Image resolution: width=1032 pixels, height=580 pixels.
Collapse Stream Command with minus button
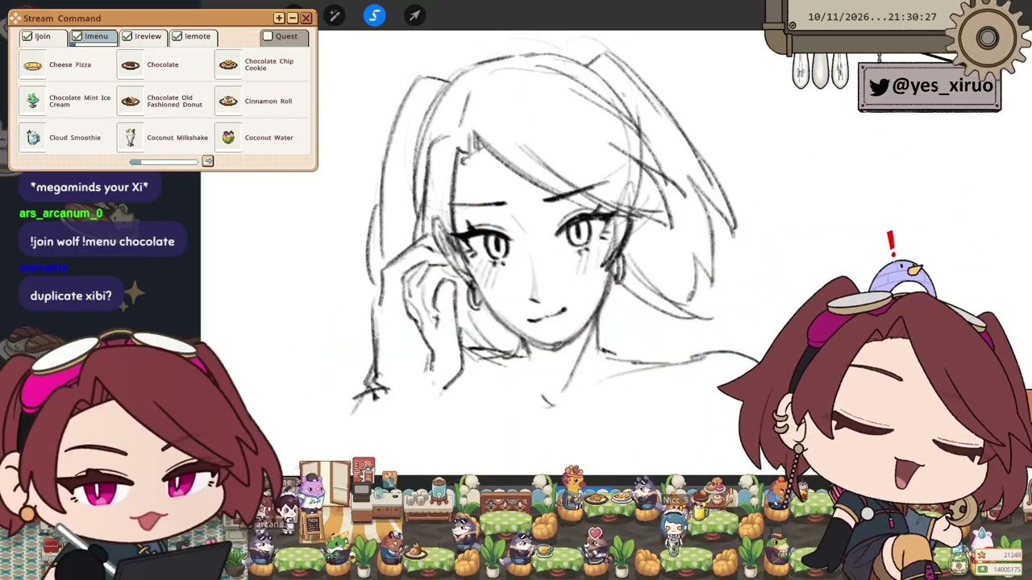[293, 18]
